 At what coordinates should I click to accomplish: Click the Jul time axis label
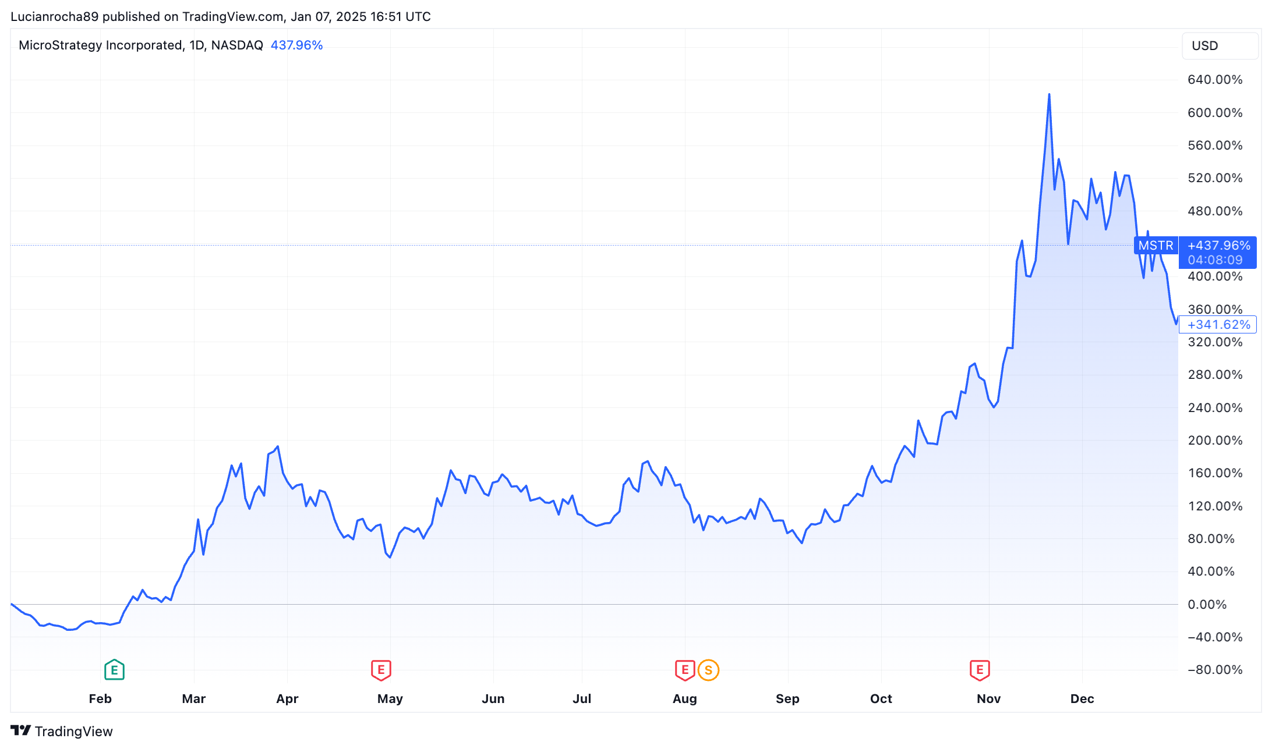click(x=582, y=699)
